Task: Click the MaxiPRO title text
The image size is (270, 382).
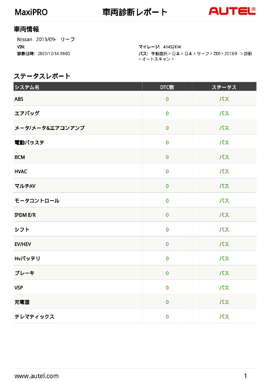Action: [31, 12]
